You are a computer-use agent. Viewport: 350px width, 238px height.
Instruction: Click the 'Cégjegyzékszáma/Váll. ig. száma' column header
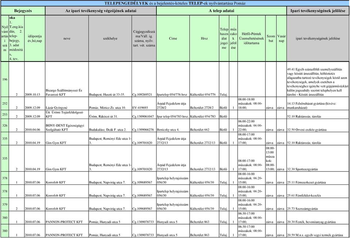coord(144,38)
